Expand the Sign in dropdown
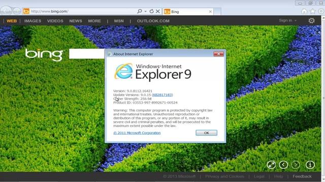 (x=287, y=20)
